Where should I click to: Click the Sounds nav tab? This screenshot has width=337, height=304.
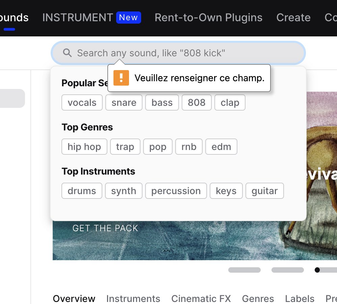14,18
